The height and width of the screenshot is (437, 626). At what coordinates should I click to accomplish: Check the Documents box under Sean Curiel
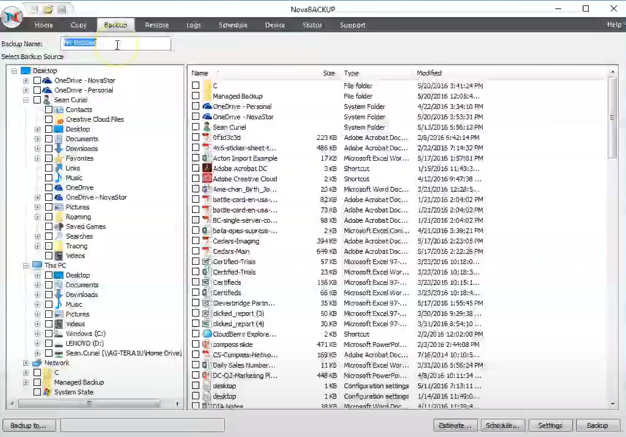pyautogui.click(x=49, y=139)
